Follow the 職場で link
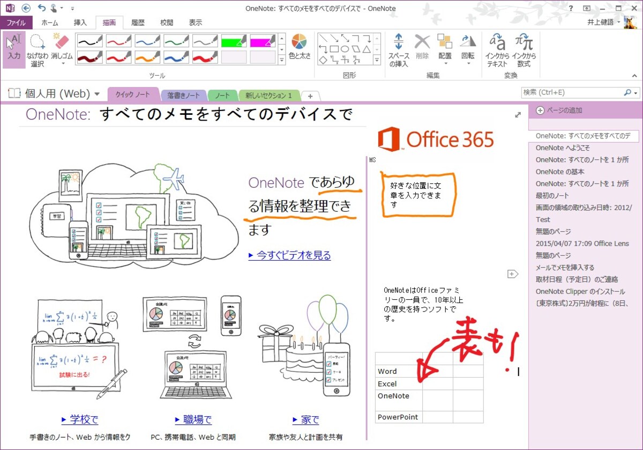 point(193,419)
